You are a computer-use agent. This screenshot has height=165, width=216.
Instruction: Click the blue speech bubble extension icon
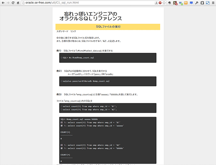(x=191, y=3)
